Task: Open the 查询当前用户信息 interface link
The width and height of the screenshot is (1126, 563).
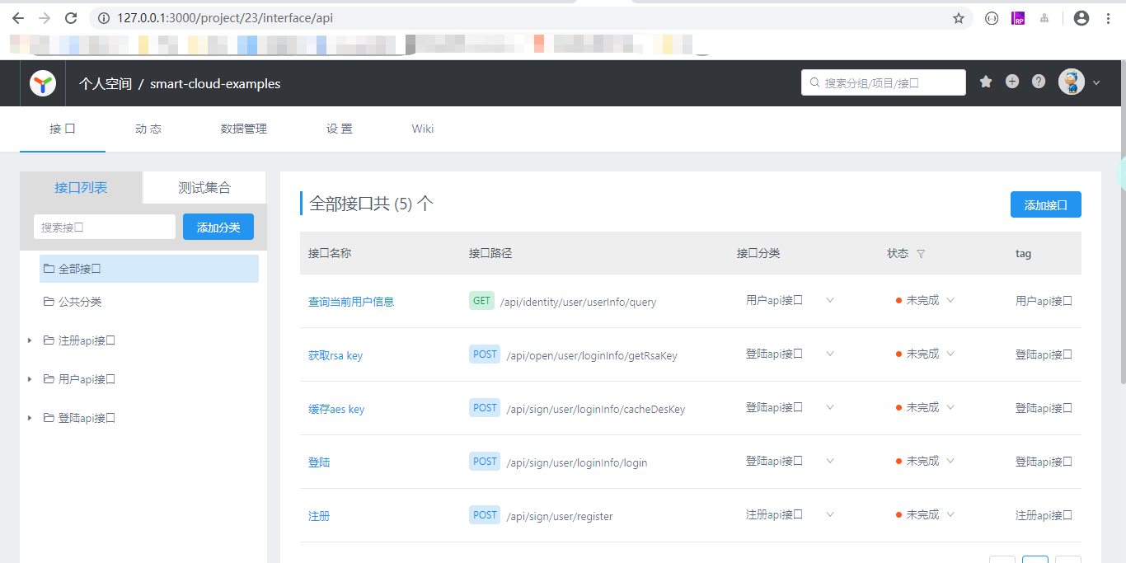Action: click(351, 302)
